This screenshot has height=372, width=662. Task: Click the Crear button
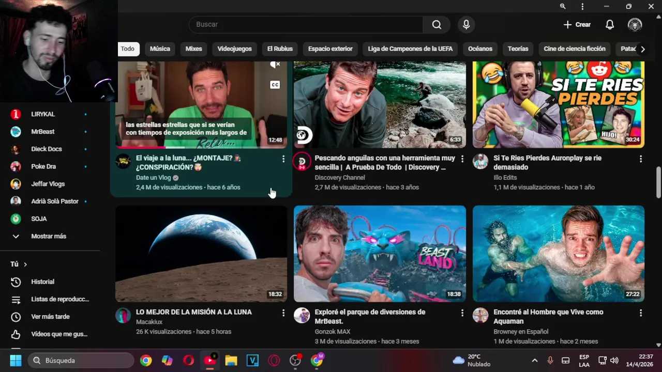(577, 24)
